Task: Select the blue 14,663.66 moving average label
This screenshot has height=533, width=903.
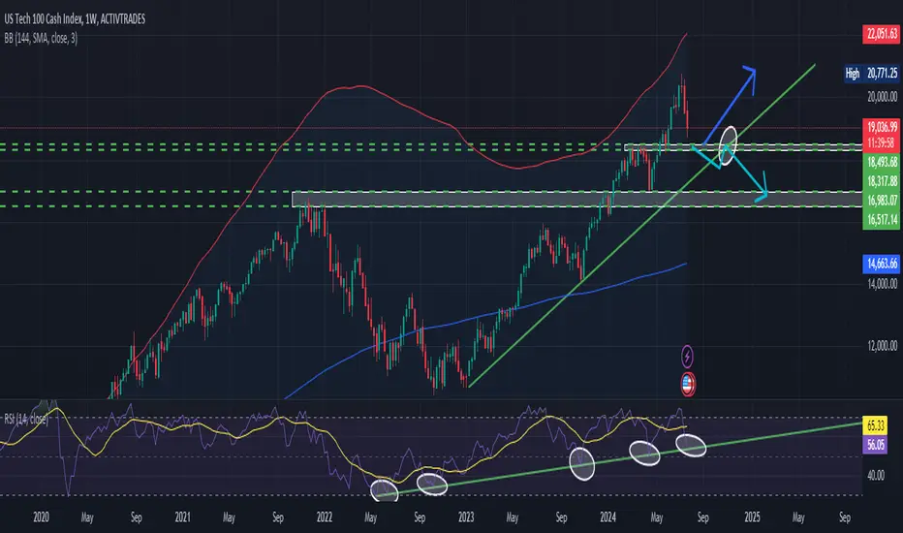Action: (x=882, y=264)
